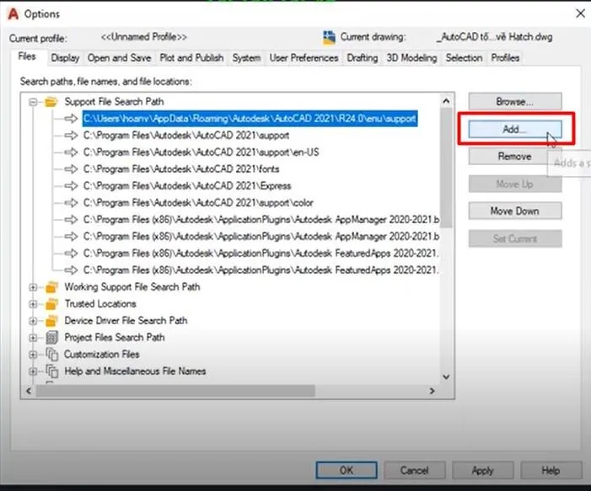Click the Browse... button
Screen dimensions: 591x491
pyautogui.click(x=514, y=102)
